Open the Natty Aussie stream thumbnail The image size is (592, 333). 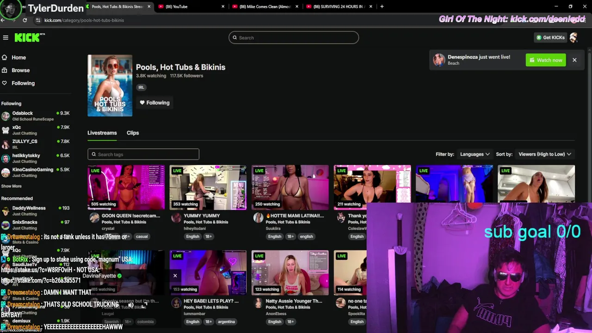click(x=290, y=272)
